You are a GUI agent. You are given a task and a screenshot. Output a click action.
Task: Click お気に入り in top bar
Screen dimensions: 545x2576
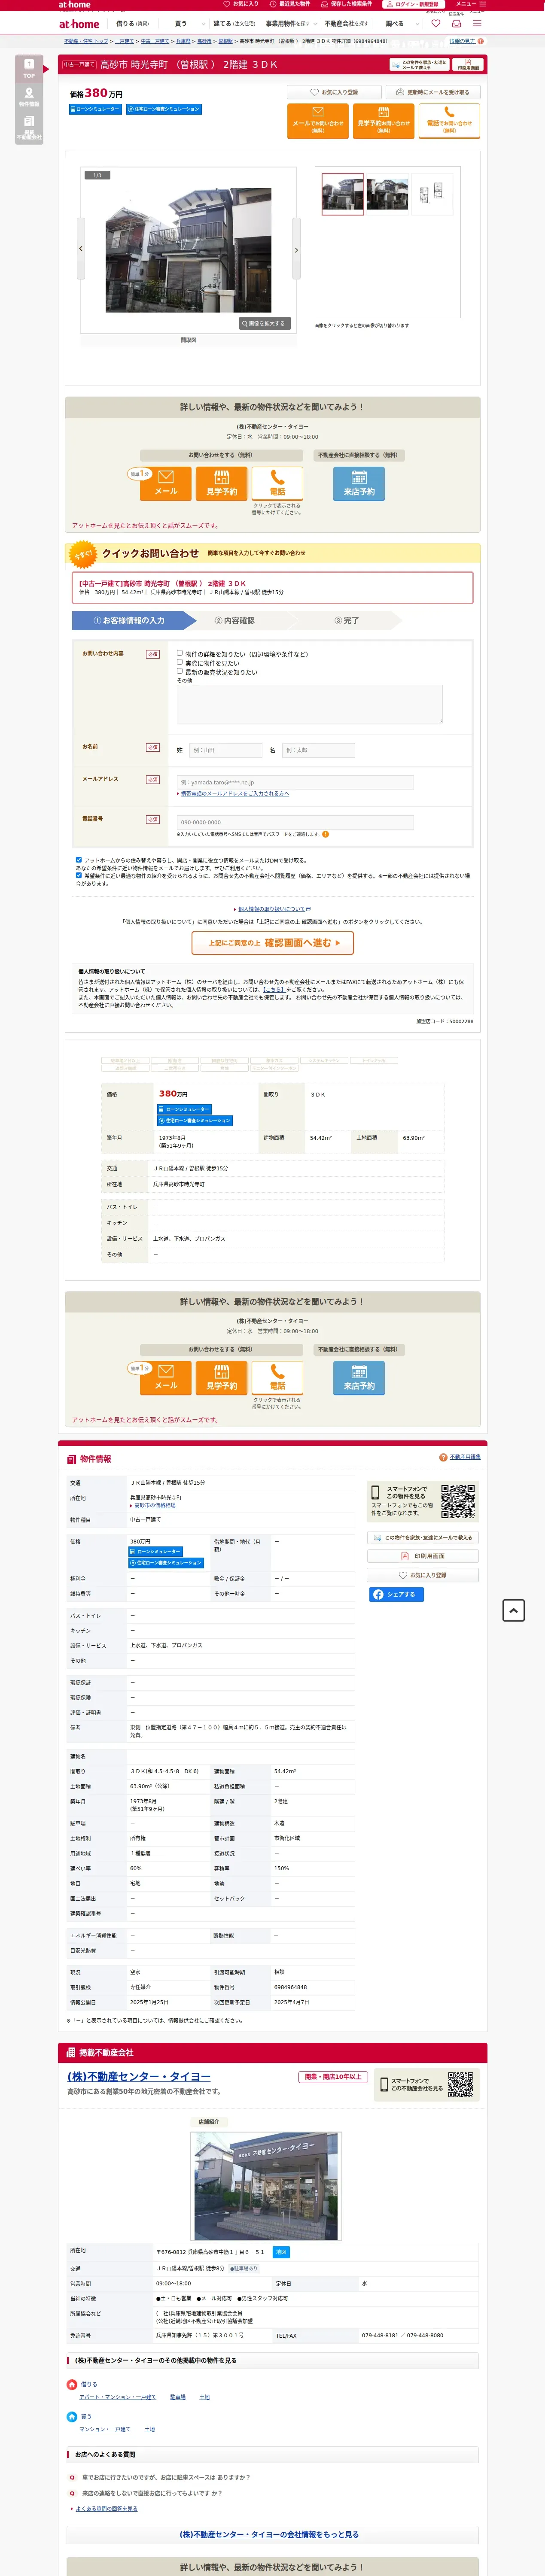point(242,4)
